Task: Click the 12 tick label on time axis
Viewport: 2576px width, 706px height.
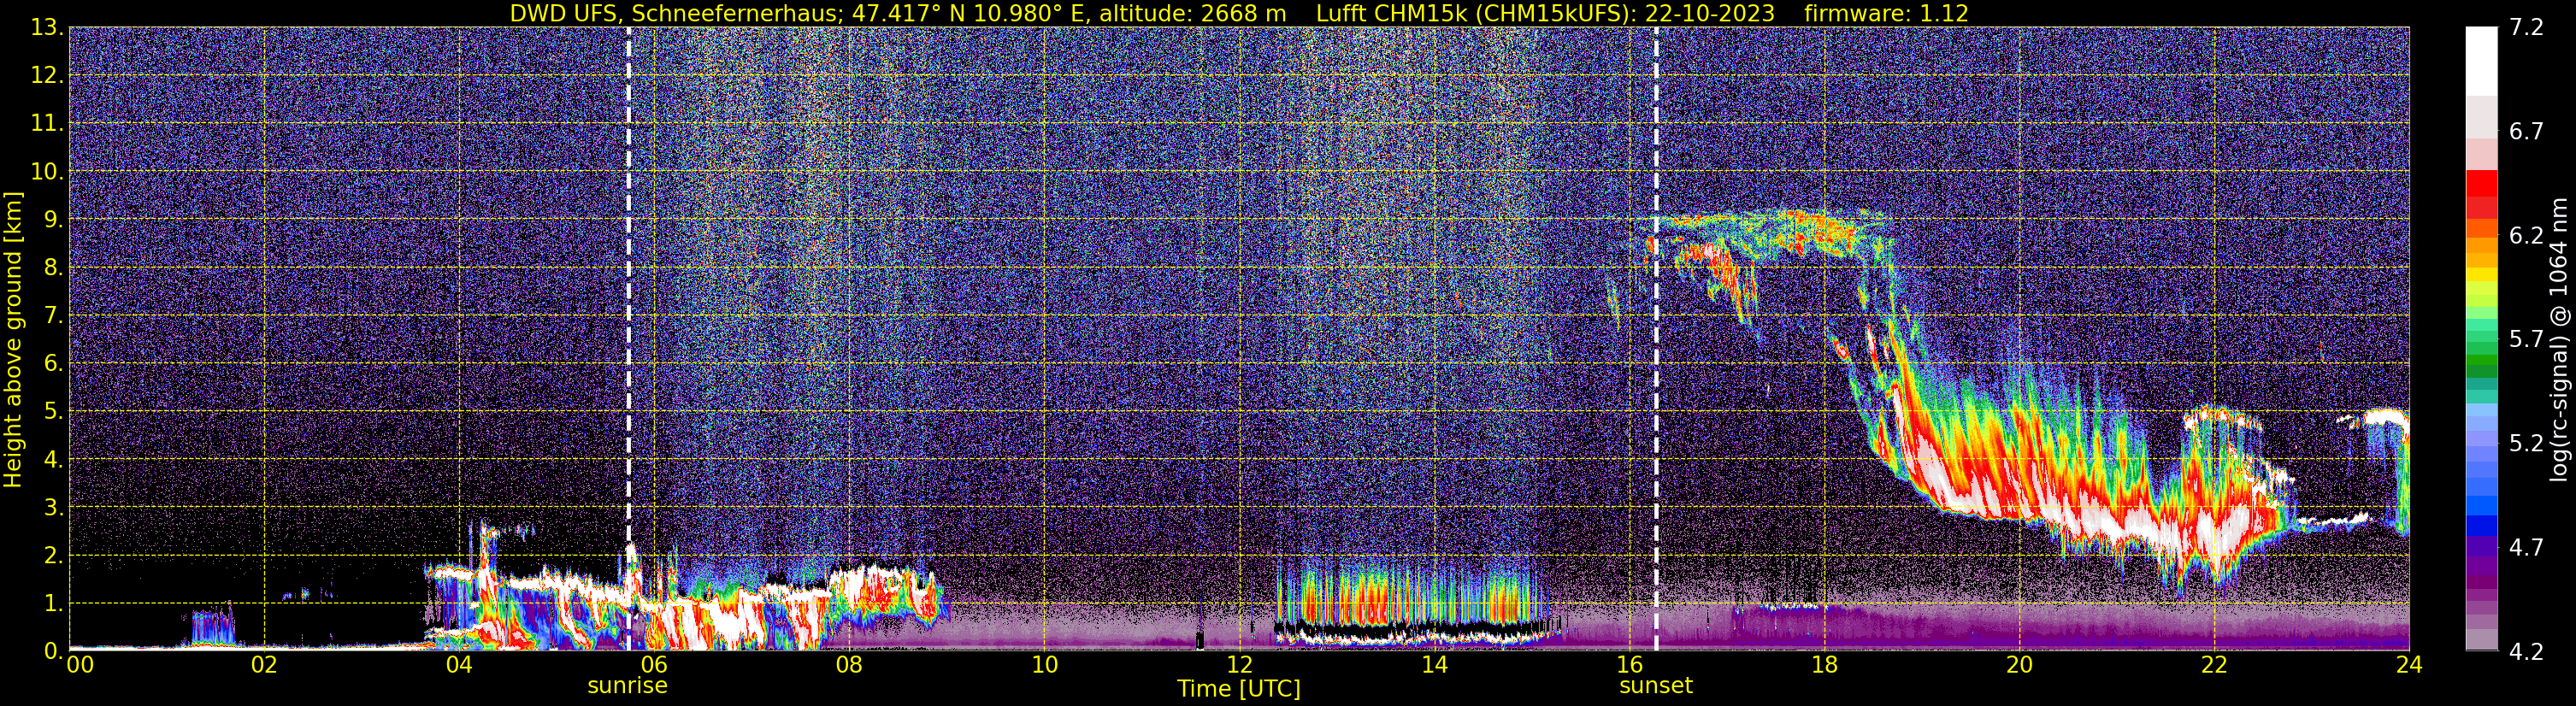Action: point(1239,665)
